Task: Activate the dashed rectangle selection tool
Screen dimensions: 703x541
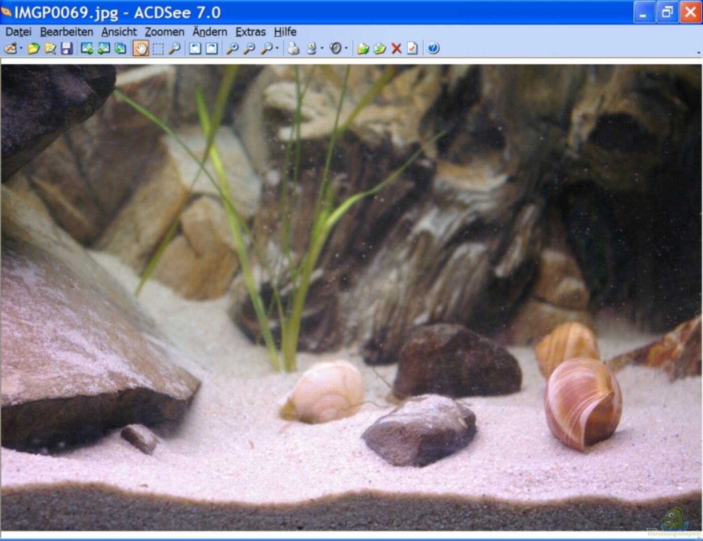Action: [x=158, y=49]
